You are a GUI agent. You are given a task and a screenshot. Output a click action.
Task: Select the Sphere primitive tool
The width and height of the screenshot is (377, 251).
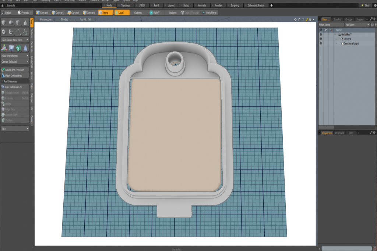[11, 23]
